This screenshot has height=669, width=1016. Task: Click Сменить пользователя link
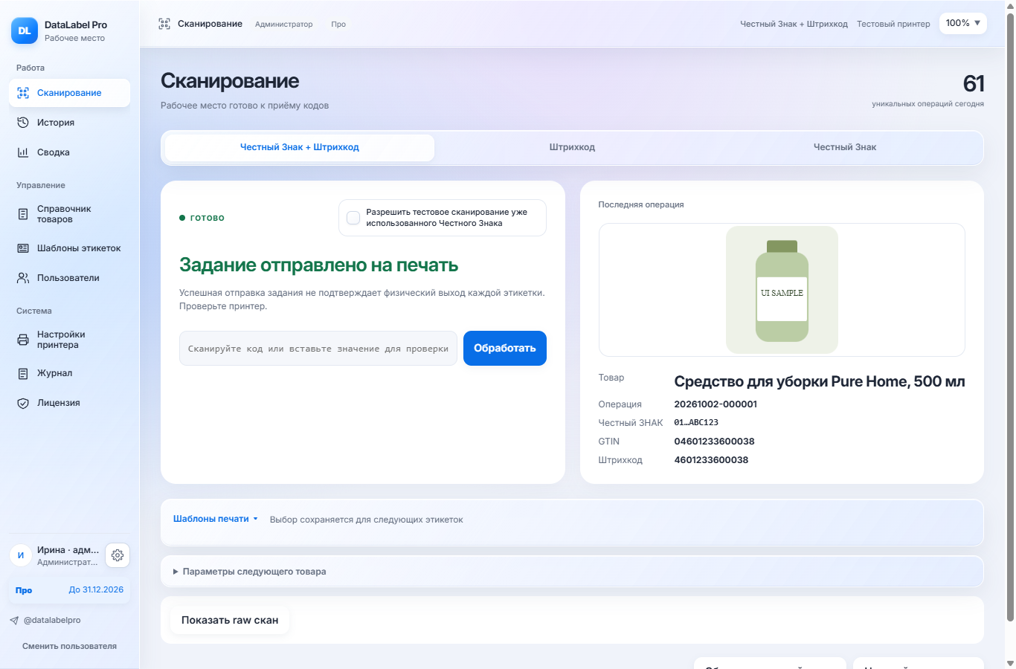(69, 646)
